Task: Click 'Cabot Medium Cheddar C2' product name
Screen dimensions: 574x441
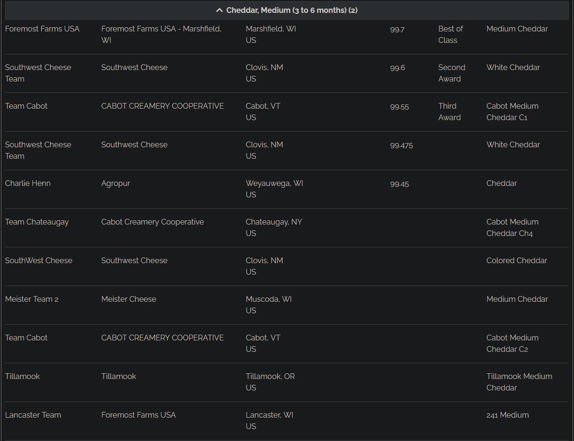Action: pos(512,344)
